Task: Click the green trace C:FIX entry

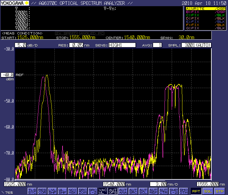Action: [x=205, y=15]
